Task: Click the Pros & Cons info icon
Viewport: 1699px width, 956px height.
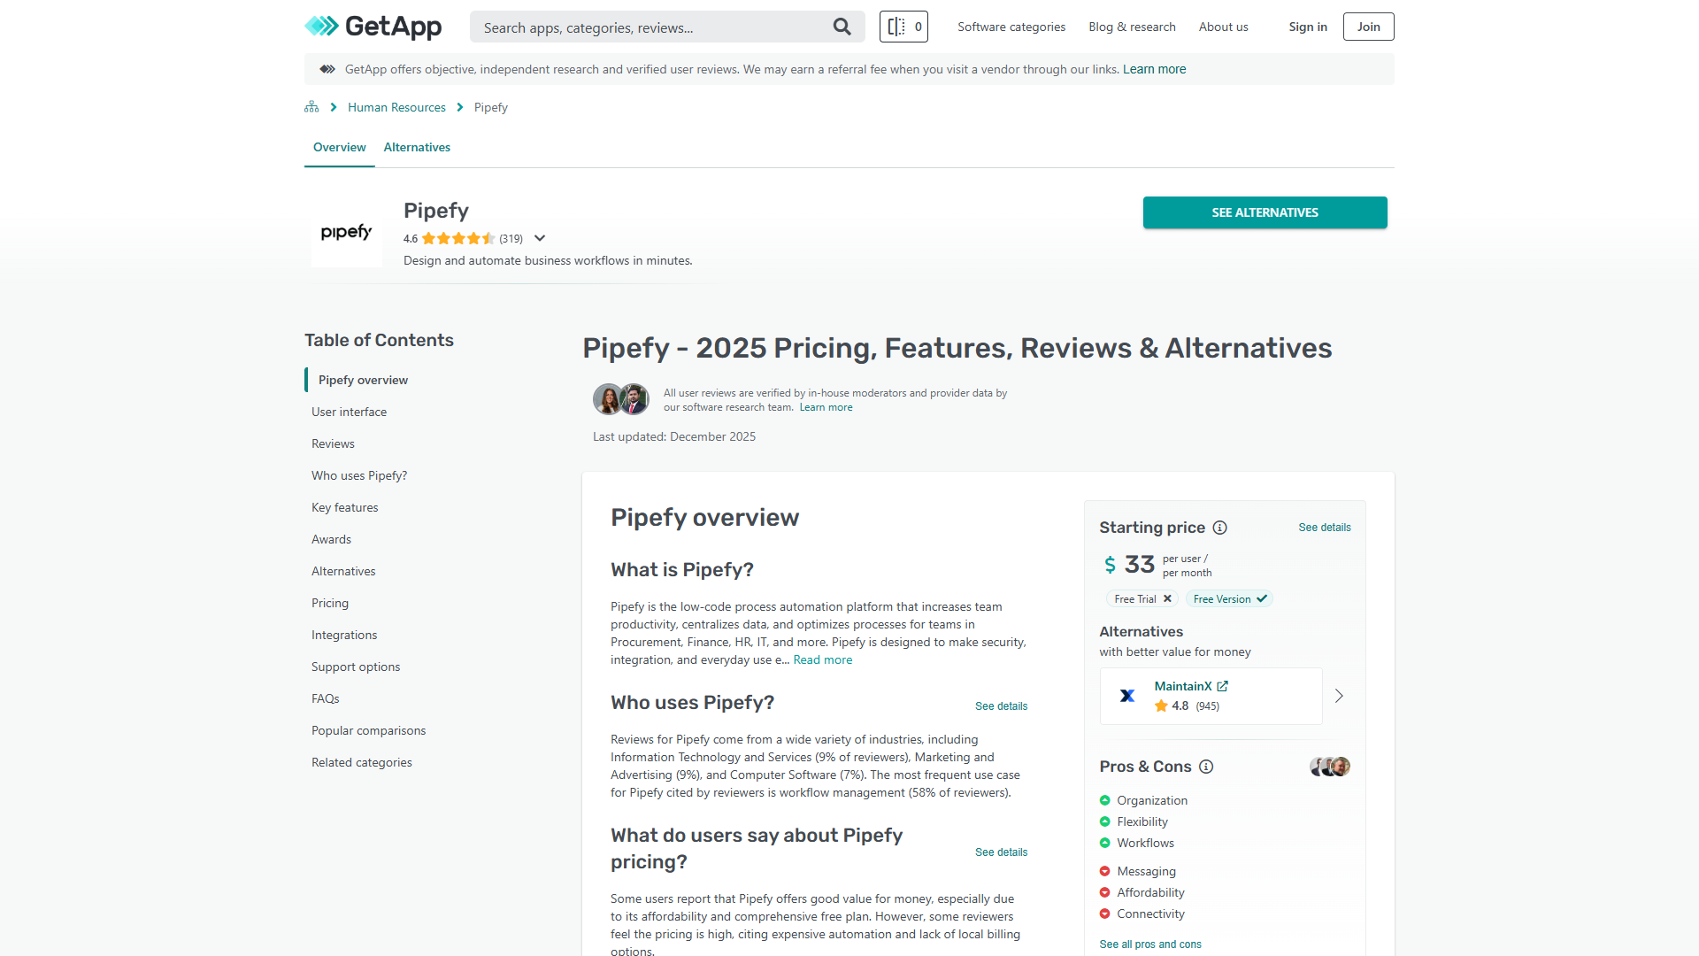Action: point(1207,767)
